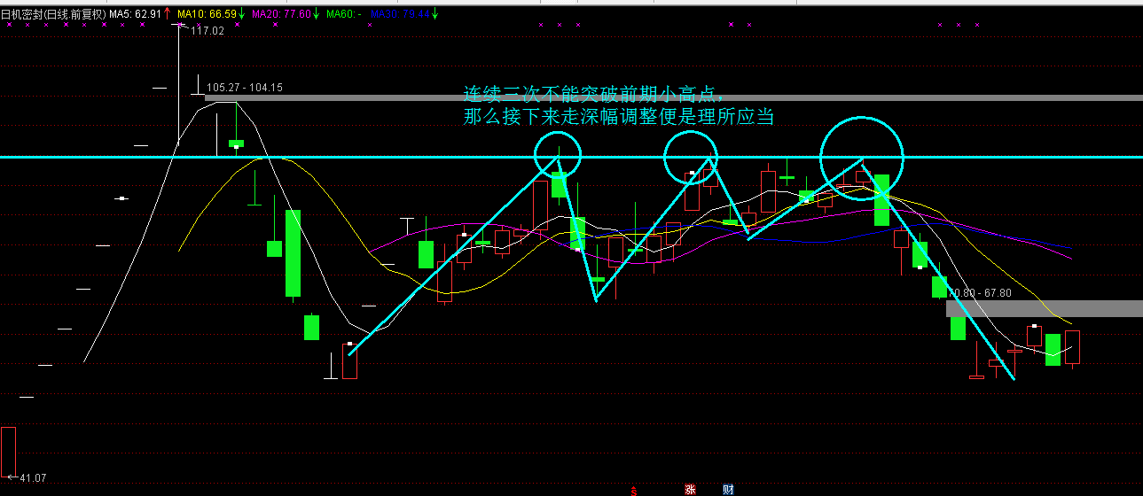Viewport: 1143px width, 496px height.
Task: Click the red 涨 icon at bottom
Action: [690, 489]
